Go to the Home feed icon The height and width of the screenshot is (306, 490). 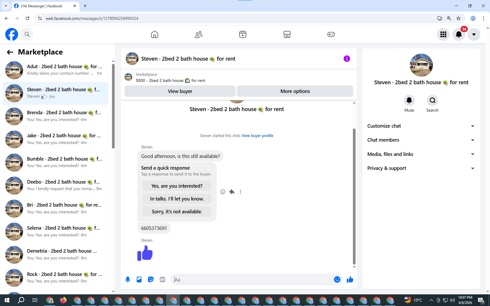pyautogui.click(x=155, y=34)
